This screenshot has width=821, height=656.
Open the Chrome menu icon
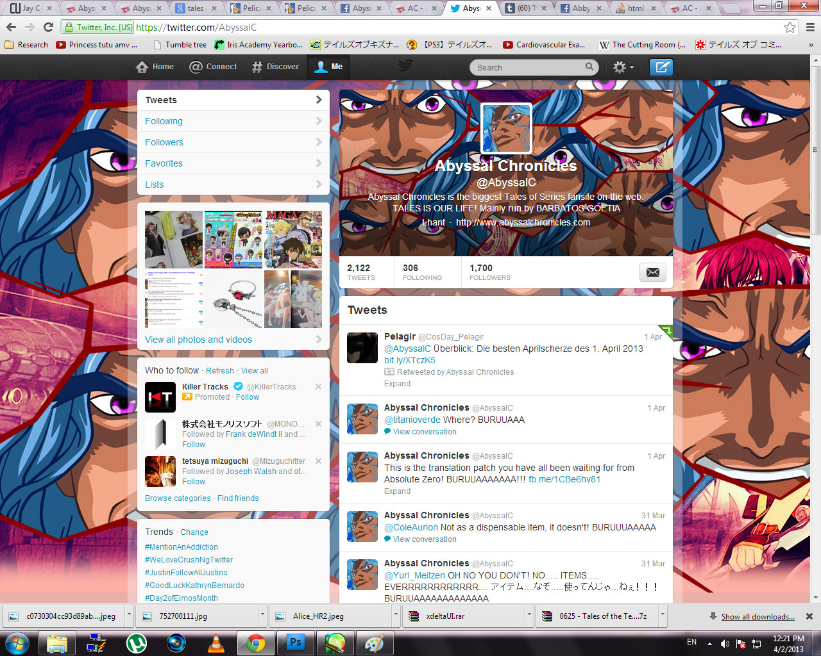tap(810, 27)
